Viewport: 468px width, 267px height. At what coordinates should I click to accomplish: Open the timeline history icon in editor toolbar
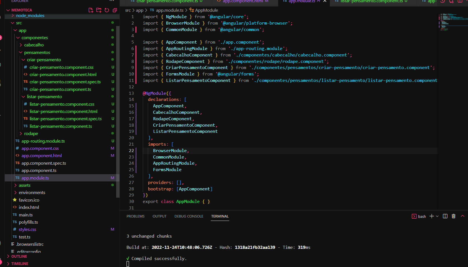coord(443,1)
